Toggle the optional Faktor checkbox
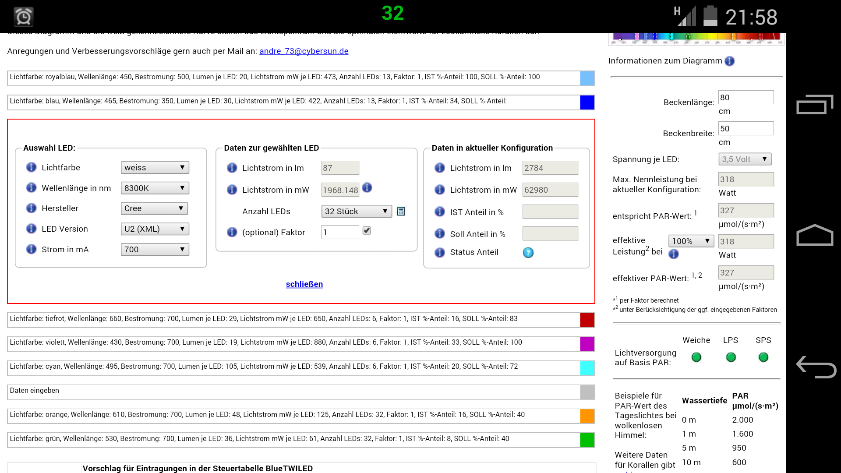Viewport: 841px width, 473px height. tap(367, 231)
